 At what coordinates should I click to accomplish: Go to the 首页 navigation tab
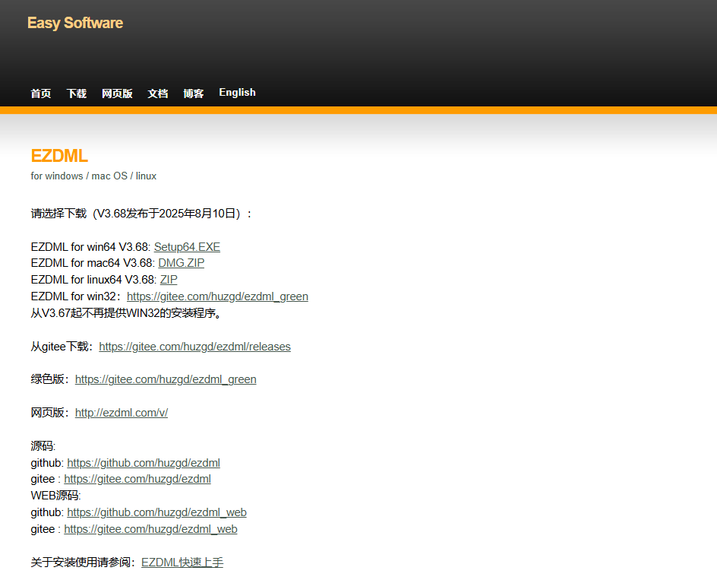pyautogui.click(x=41, y=93)
